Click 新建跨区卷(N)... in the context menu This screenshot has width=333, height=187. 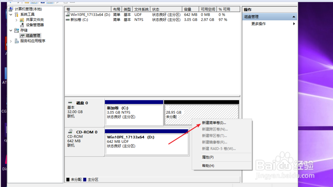215,129
